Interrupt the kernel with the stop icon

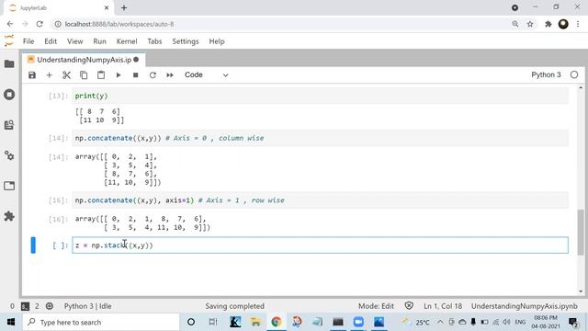tap(135, 75)
